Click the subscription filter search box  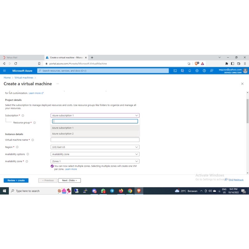pyautogui.click(x=95, y=121)
